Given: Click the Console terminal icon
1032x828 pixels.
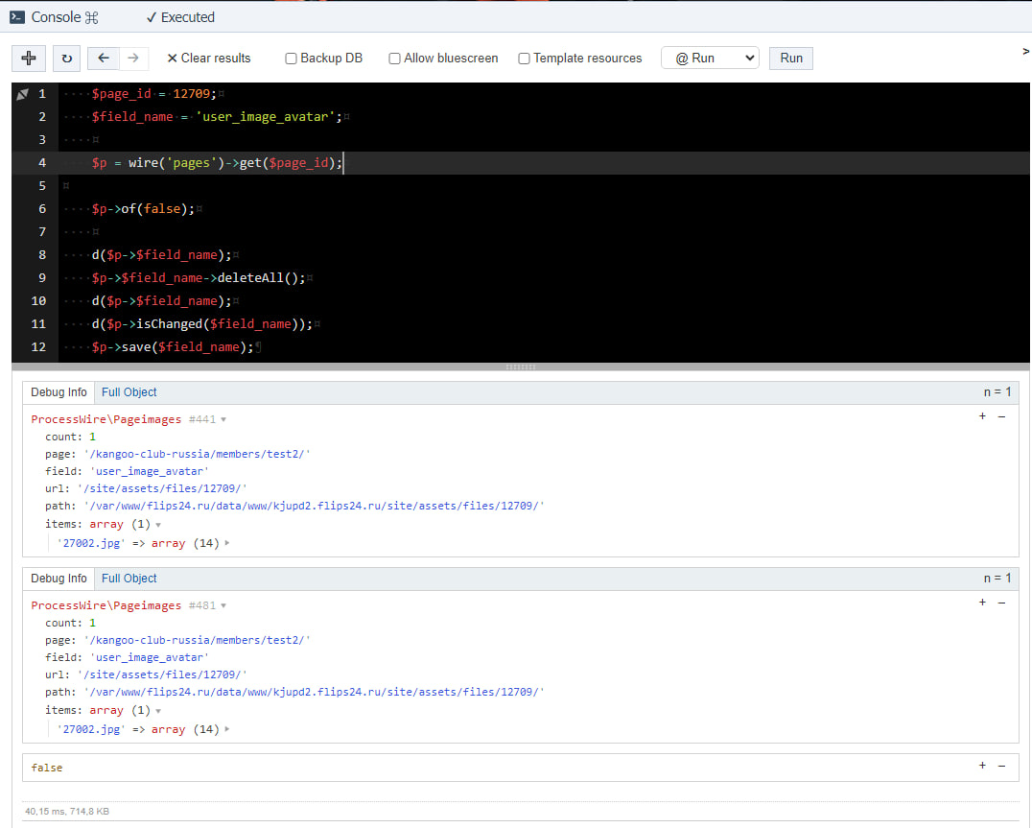Looking at the screenshot, I should pyautogui.click(x=17, y=17).
